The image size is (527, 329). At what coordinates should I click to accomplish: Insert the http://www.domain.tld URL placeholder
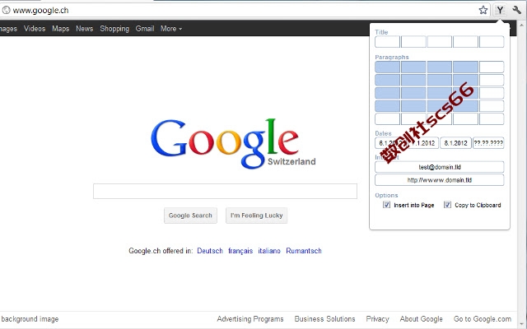pos(439,180)
